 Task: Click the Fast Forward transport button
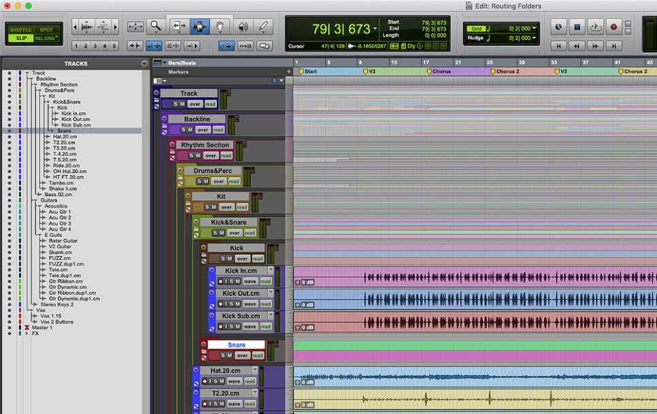(596, 45)
